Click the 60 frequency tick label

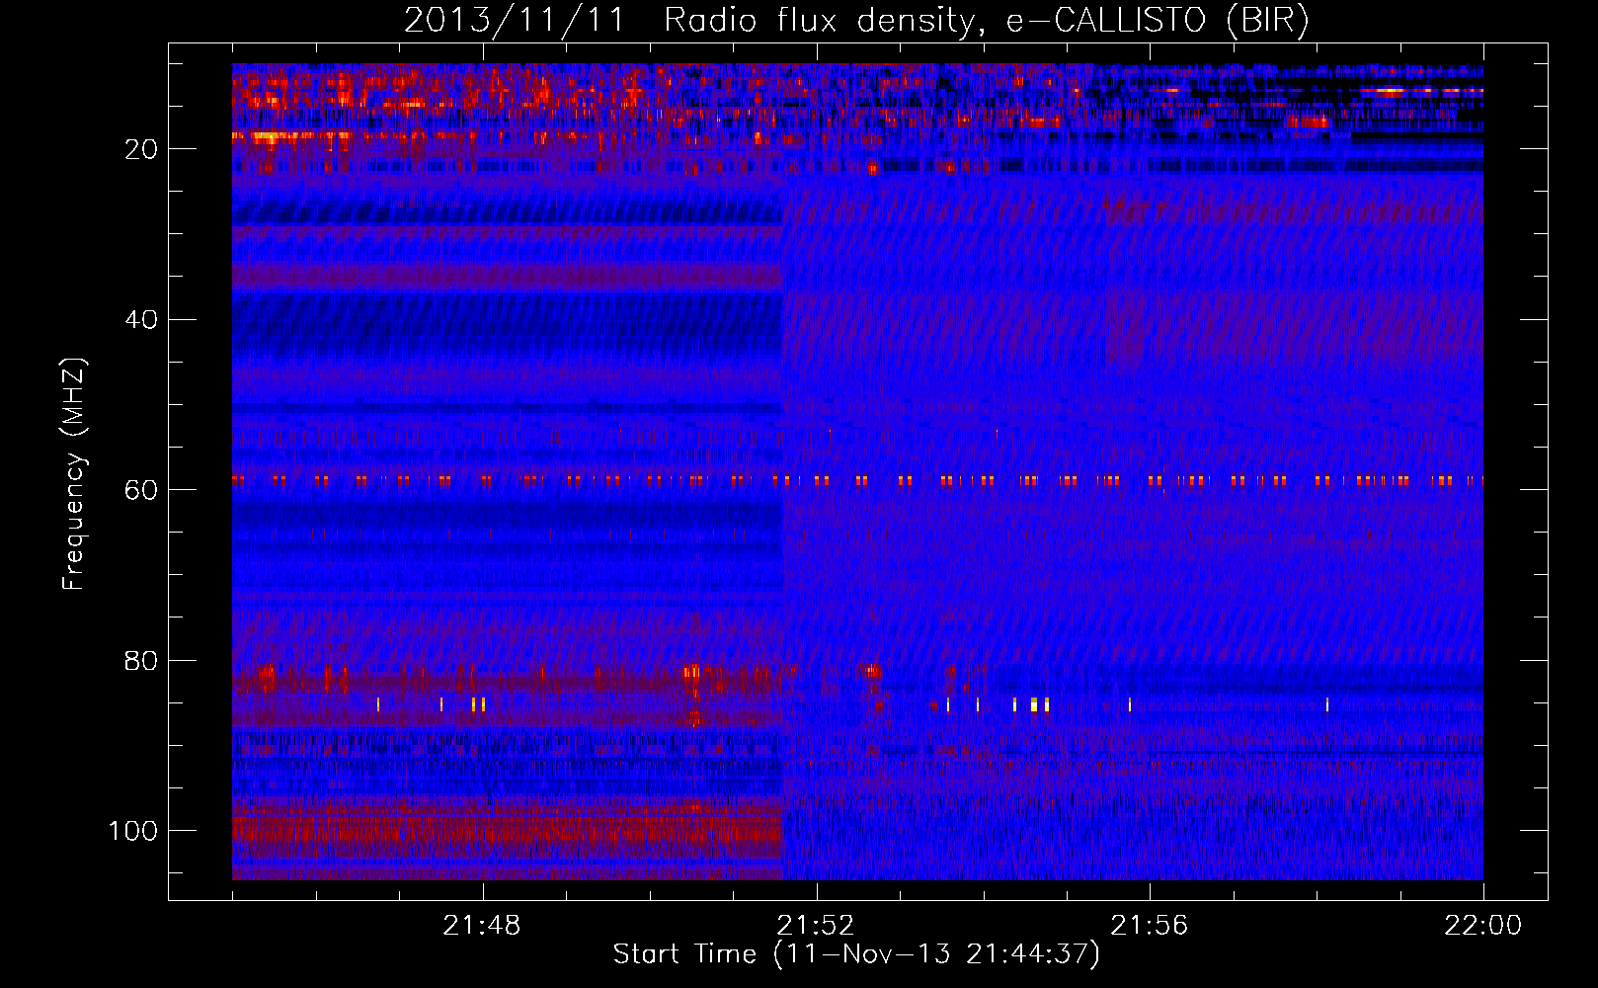coord(142,490)
